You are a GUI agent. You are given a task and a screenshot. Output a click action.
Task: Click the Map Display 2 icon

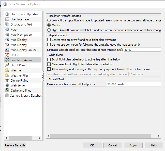[7, 45]
